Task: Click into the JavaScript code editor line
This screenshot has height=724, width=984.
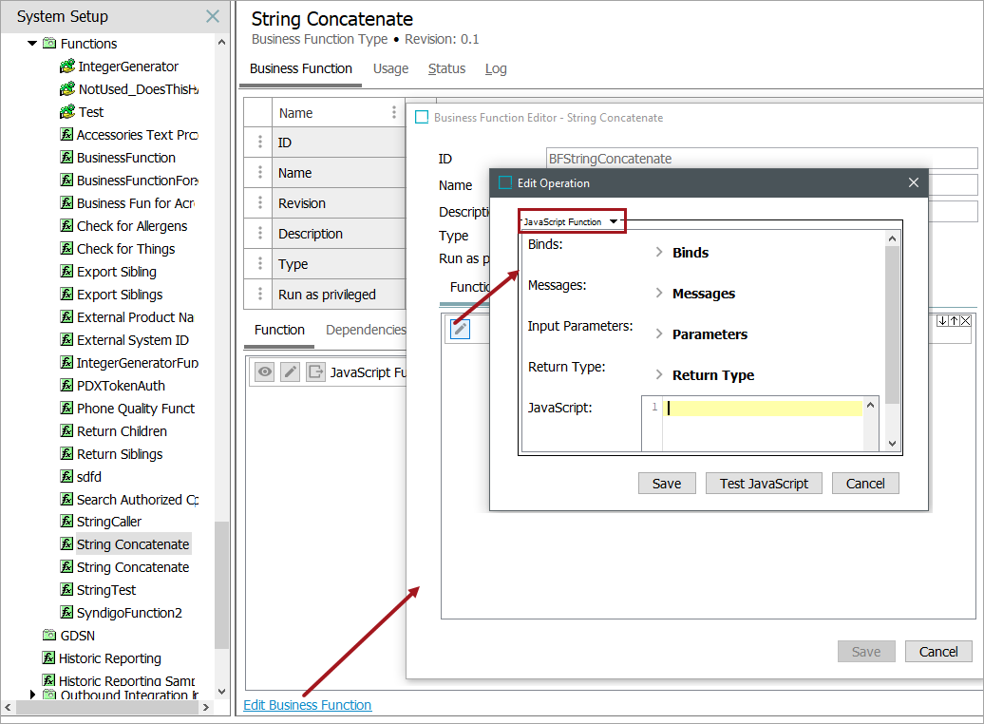Action: point(760,408)
